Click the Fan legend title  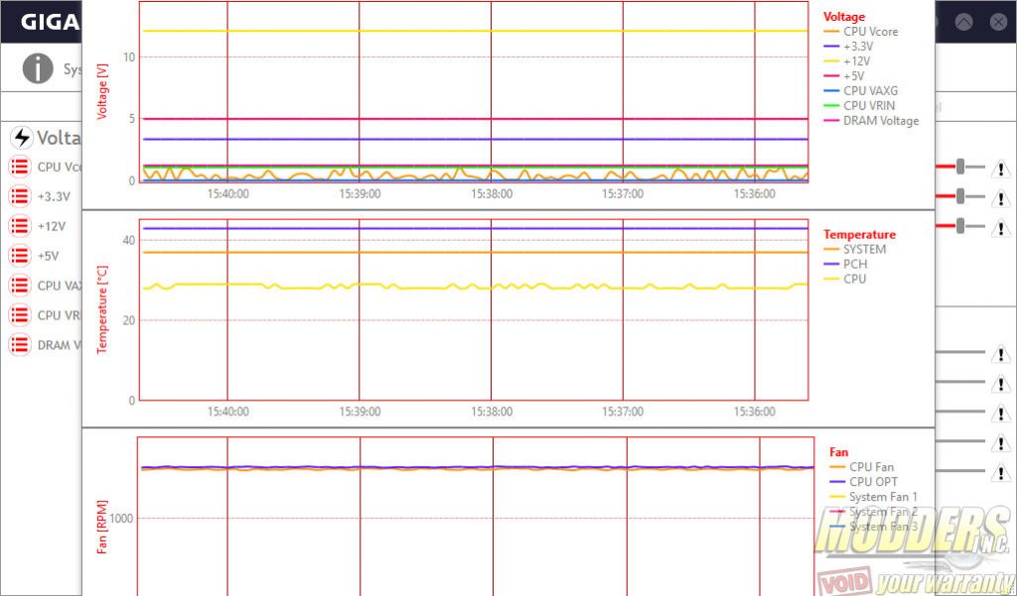(x=838, y=452)
